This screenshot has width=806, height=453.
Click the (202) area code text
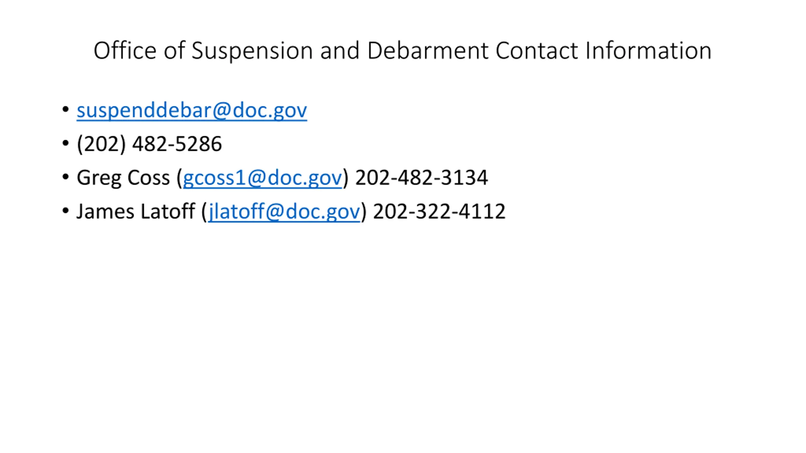[101, 144]
